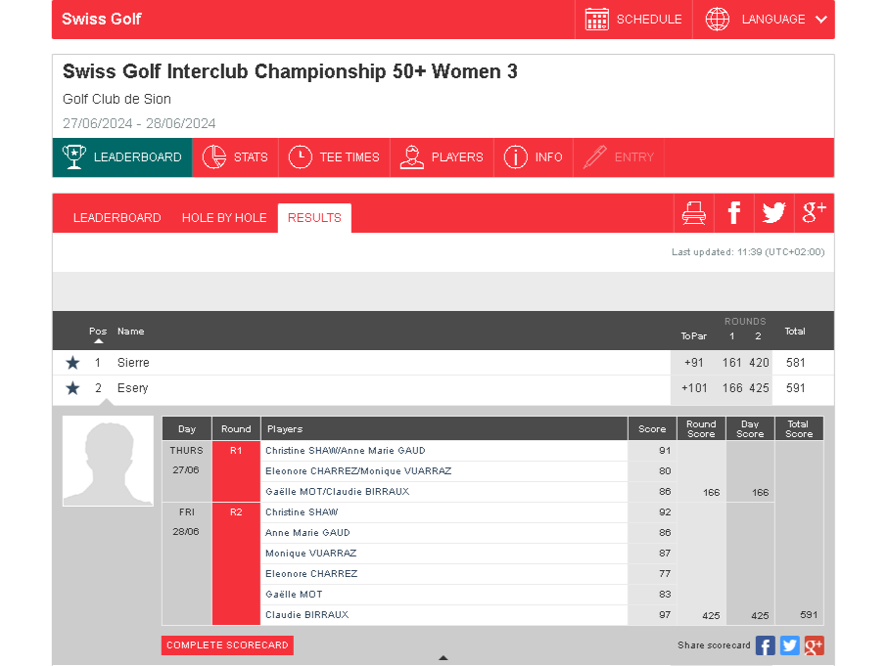This screenshot has width=889, height=666.
Task: Share scorecard on Twitter small icon
Action: [x=789, y=645]
